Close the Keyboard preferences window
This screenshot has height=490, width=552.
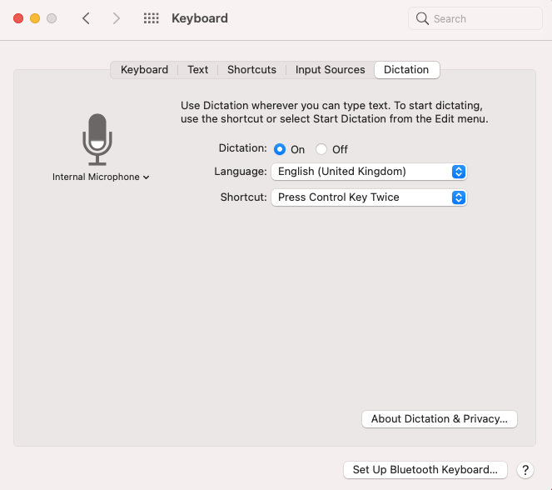[x=18, y=18]
